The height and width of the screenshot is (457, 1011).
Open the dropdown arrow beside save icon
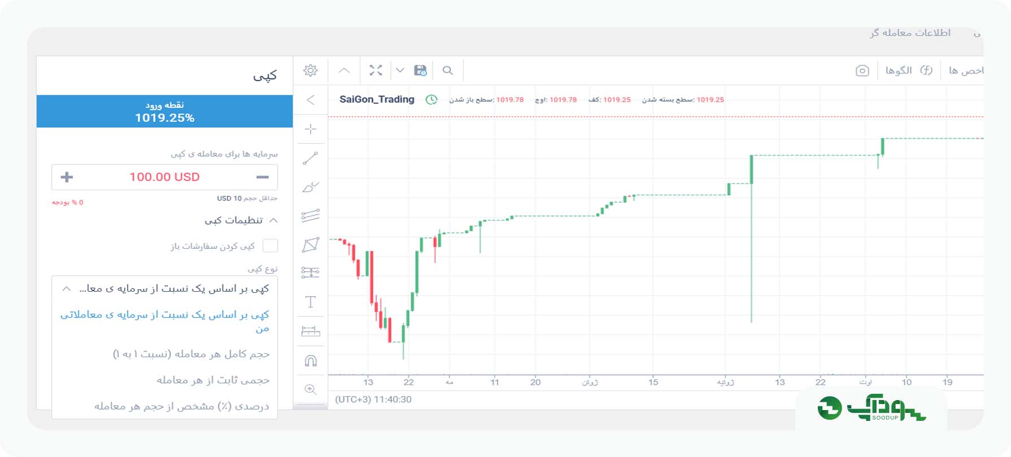click(x=400, y=71)
